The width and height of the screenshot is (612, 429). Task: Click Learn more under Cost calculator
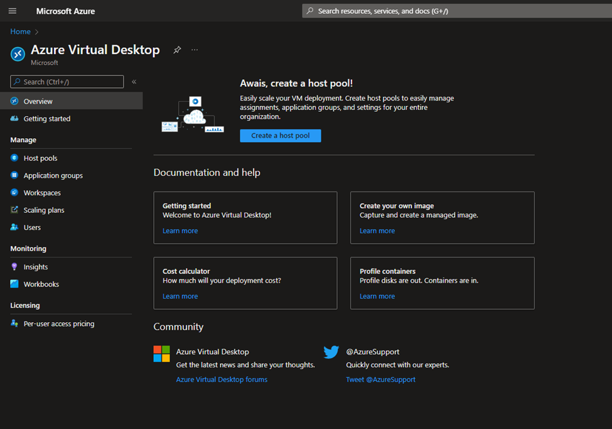[x=180, y=296]
